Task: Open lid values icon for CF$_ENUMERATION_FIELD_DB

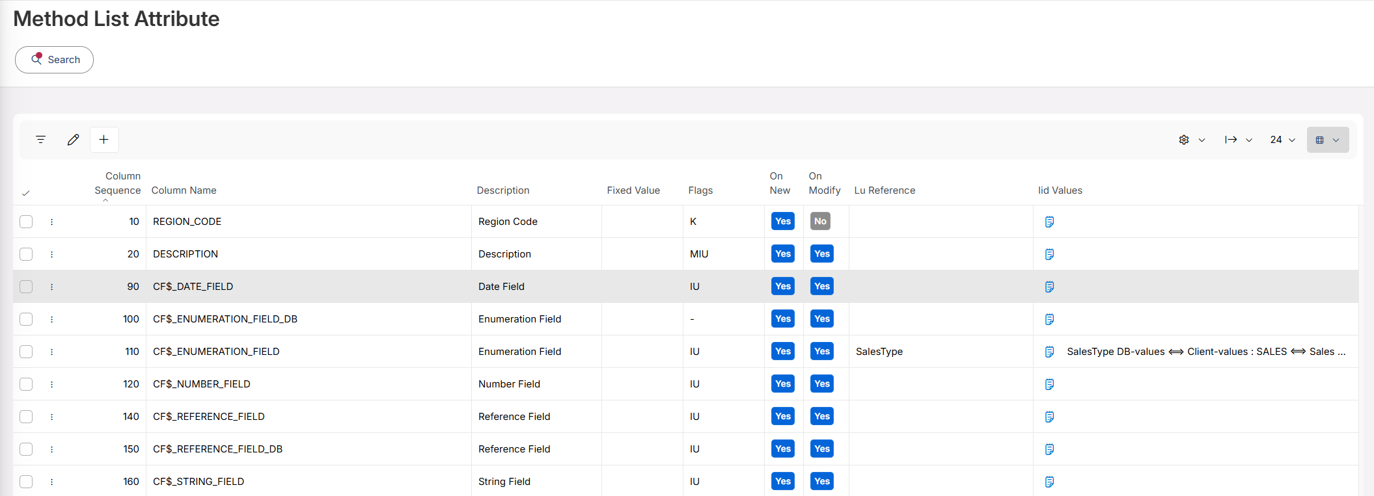Action: 1049,319
